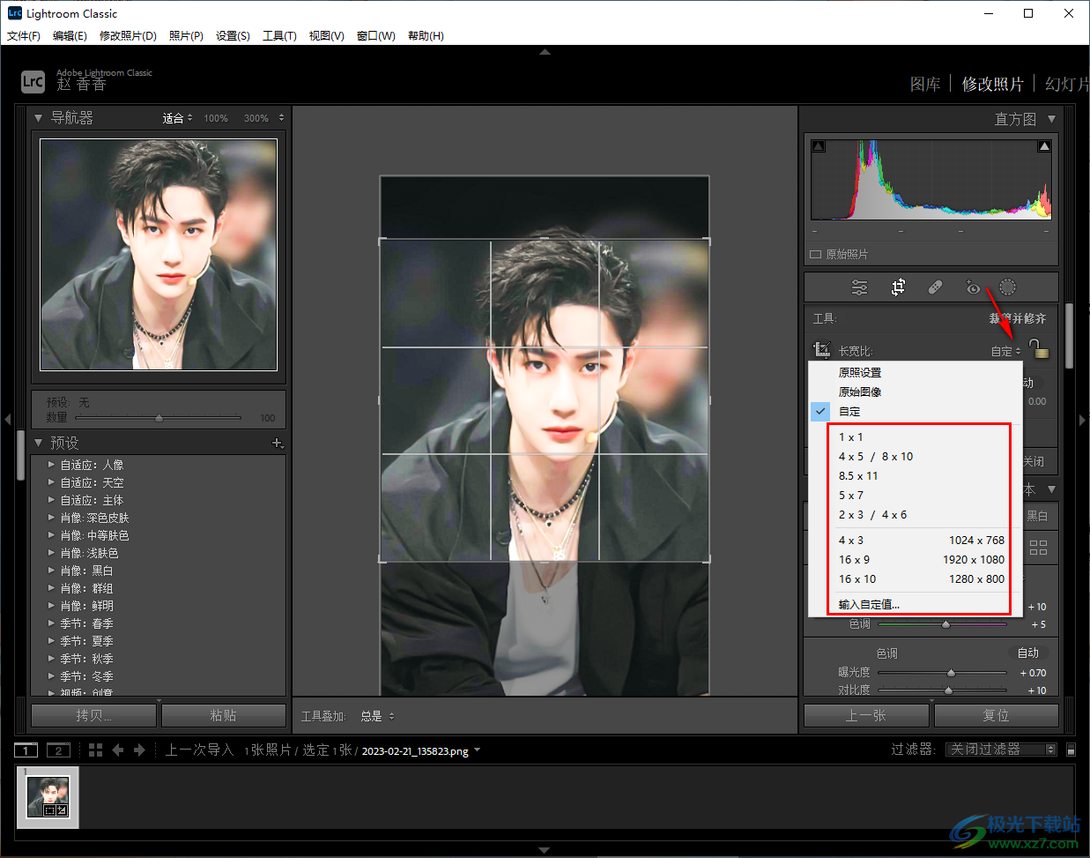Toggle the filter lock switch
This screenshot has height=858, width=1090.
[1071, 750]
